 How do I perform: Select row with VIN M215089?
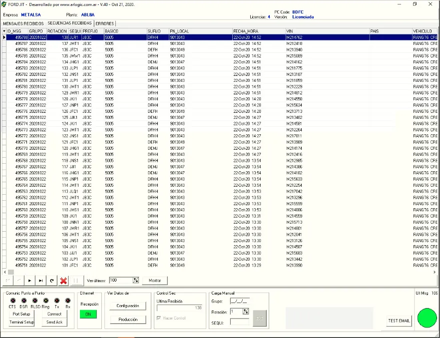[221, 56]
